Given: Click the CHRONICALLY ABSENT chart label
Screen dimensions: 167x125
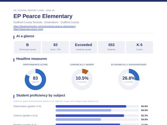Looking at the screenshot, I should [x=82, y=65].
